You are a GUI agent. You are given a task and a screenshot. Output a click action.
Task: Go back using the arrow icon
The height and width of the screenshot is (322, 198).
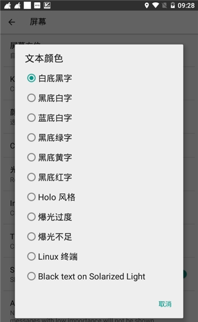pyautogui.click(x=12, y=22)
